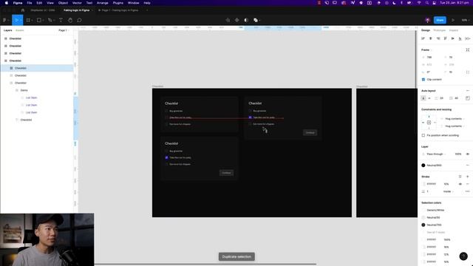473x266 pixels.
Task: Click Align top icon
Action: coord(445,38)
